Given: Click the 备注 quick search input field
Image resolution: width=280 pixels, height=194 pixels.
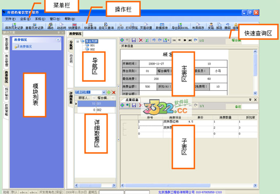Looking at the screenshot, I should tap(250, 107).
